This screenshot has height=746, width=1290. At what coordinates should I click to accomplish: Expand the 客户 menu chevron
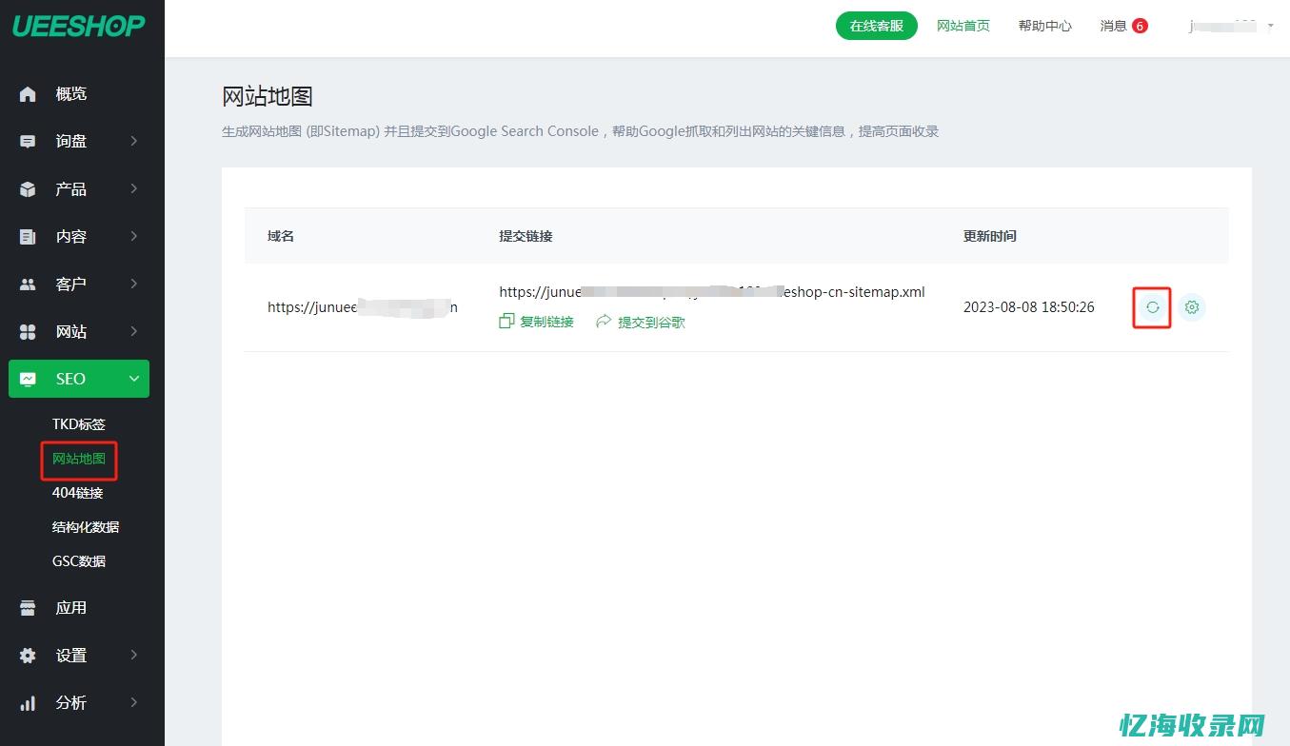(133, 284)
